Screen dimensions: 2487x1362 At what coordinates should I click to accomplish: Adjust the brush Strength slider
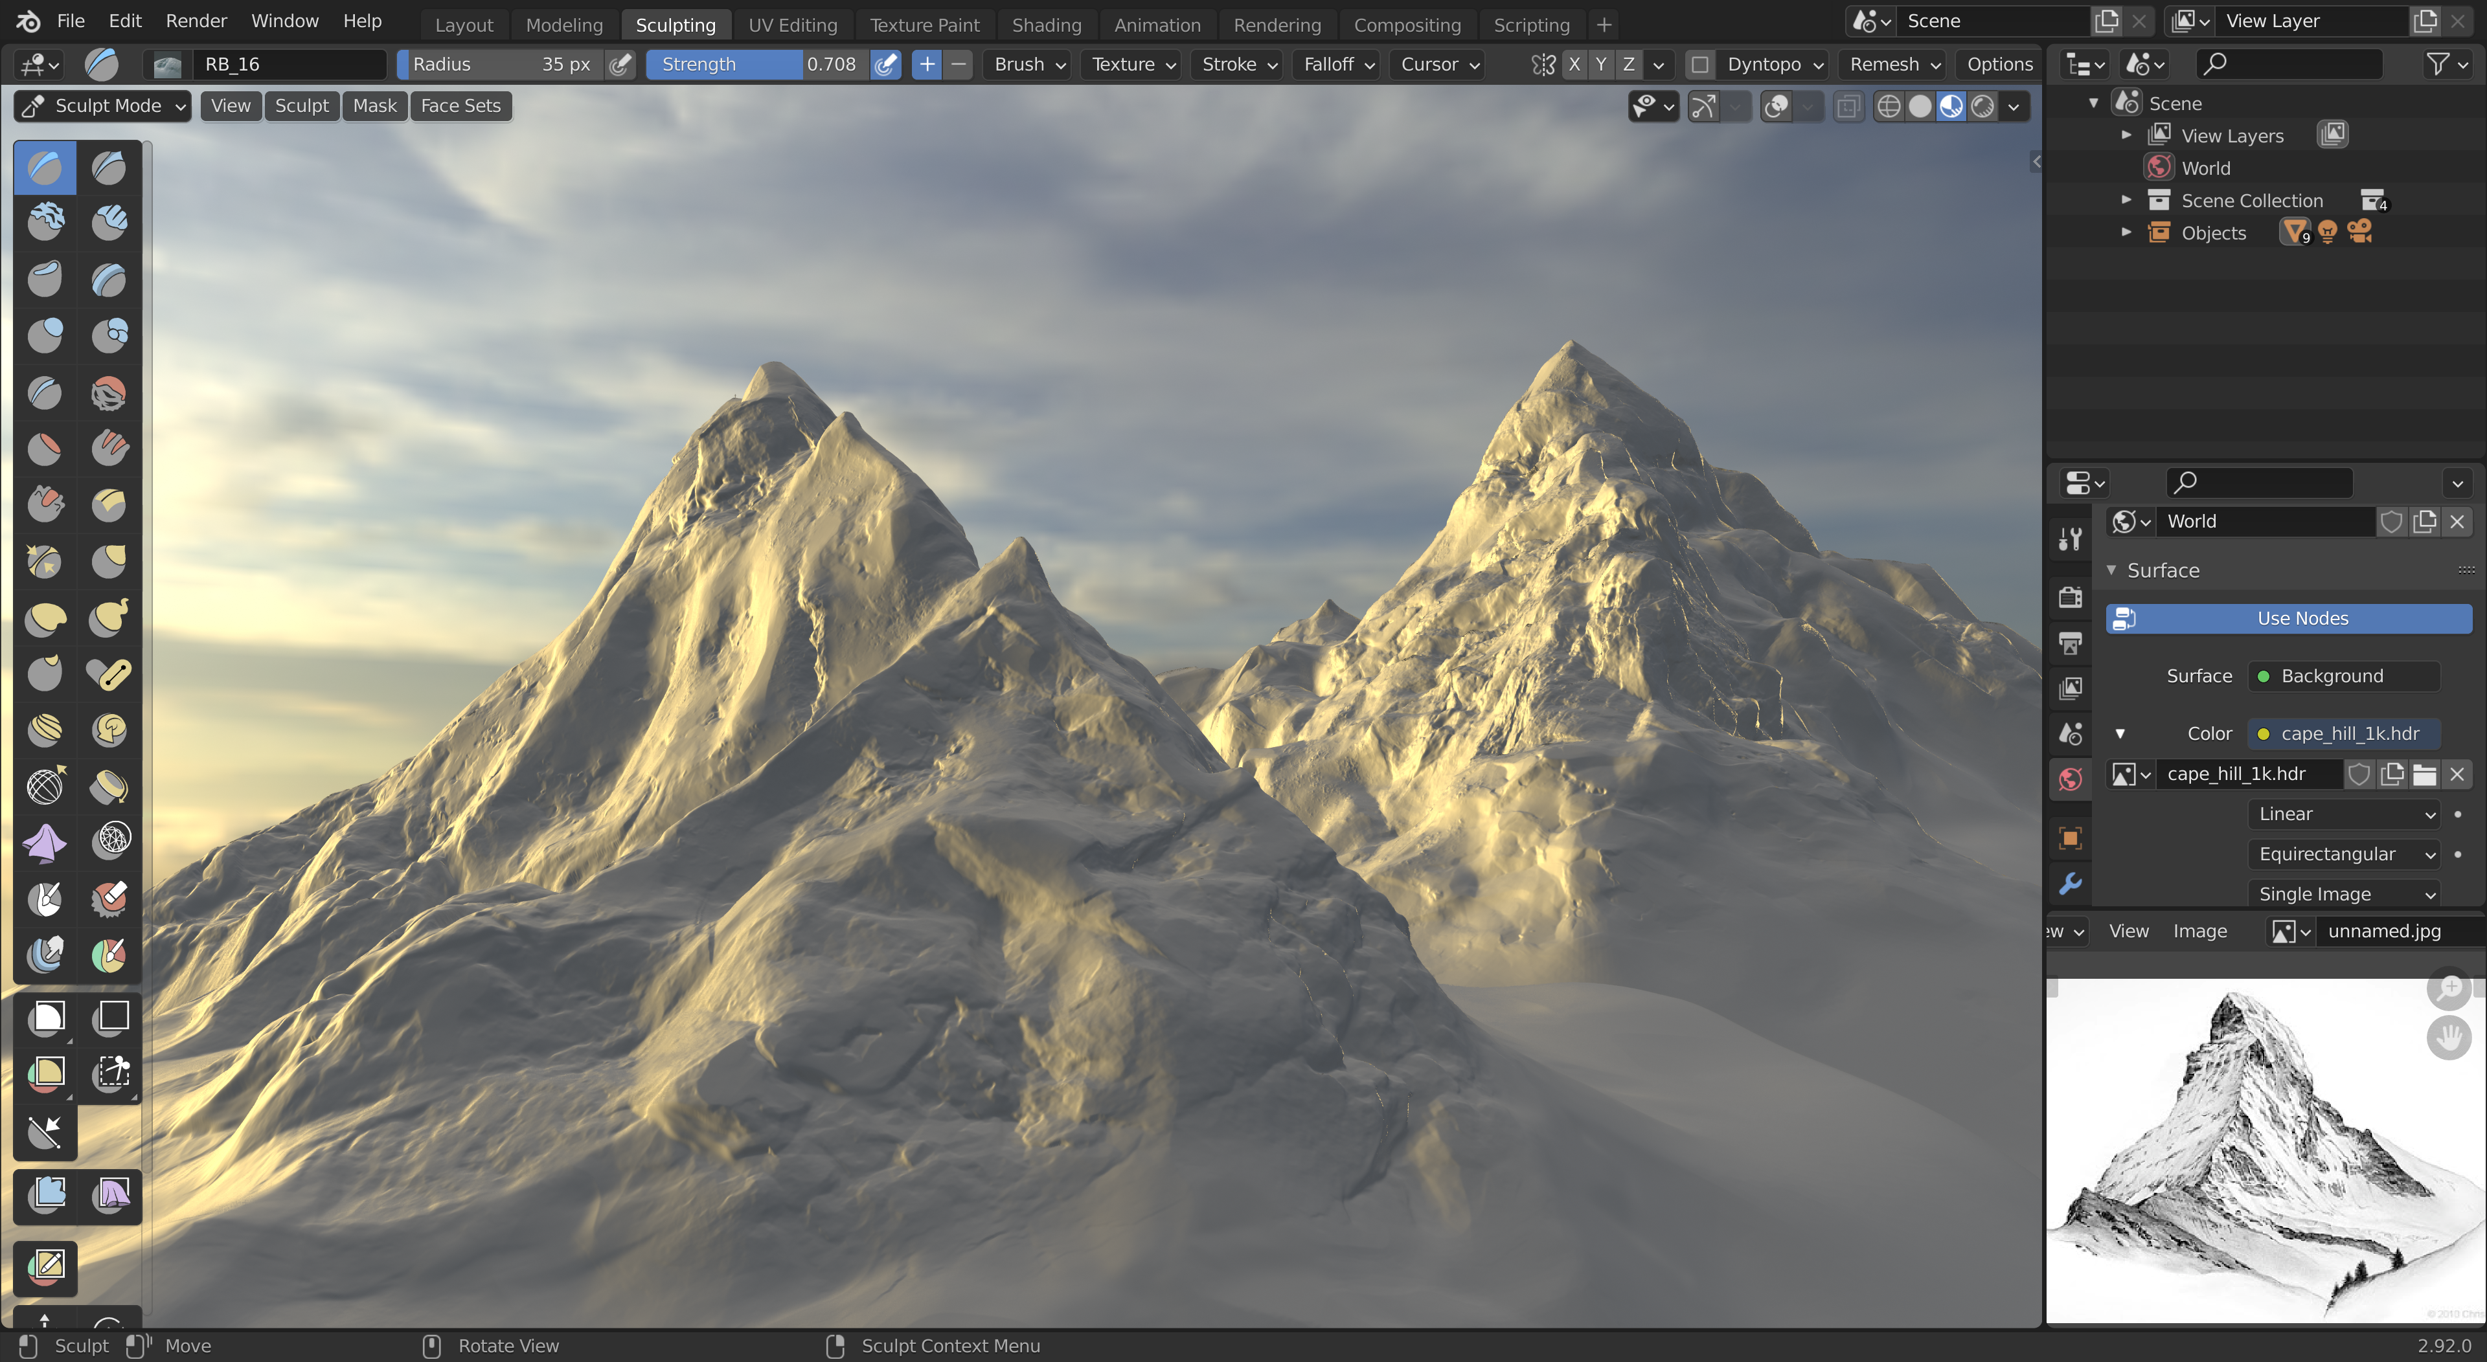(758, 65)
